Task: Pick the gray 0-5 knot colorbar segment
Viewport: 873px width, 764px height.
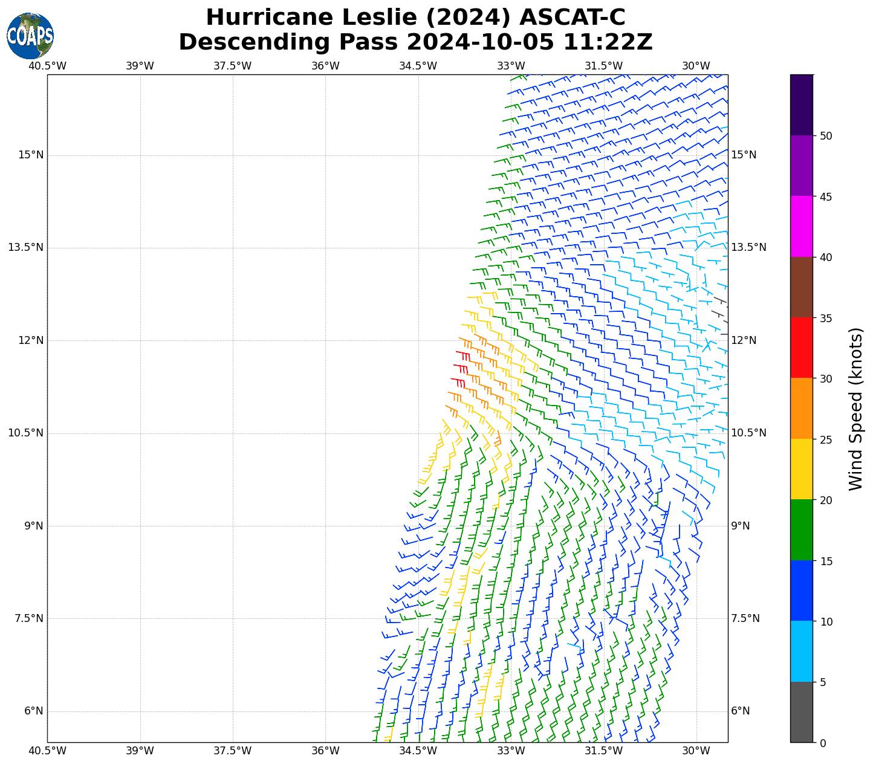Action: [x=802, y=712]
